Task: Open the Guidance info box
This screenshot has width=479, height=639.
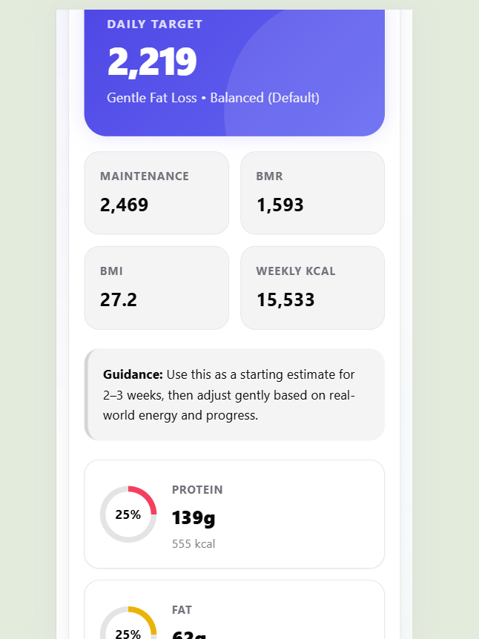Action: point(234,394)
